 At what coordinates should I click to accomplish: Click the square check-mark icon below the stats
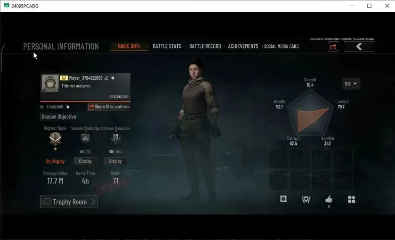(283, 199)
